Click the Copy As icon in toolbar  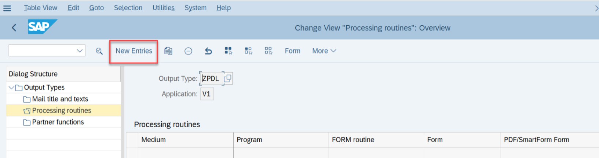(x=168, y=51)
